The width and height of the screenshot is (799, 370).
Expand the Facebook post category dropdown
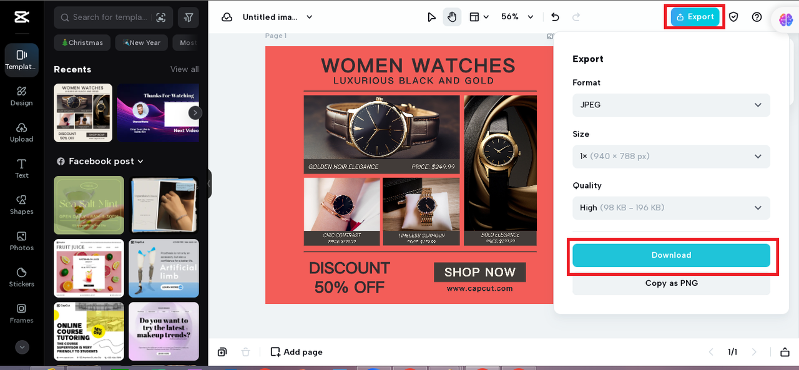[100, 161]
